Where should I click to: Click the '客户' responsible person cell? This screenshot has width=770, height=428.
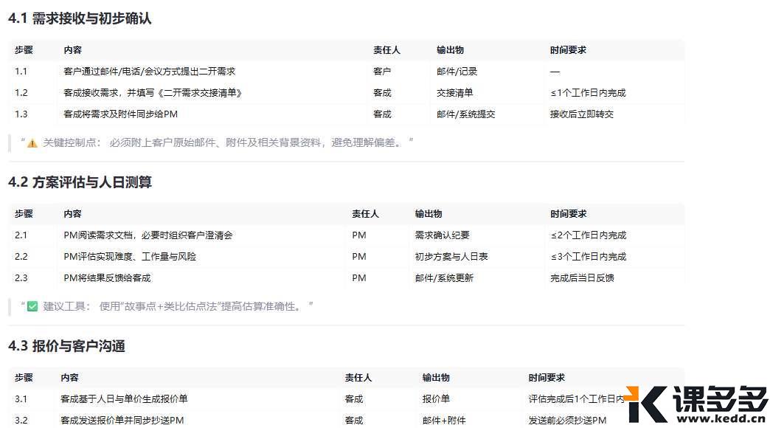[x=382, y=72]
